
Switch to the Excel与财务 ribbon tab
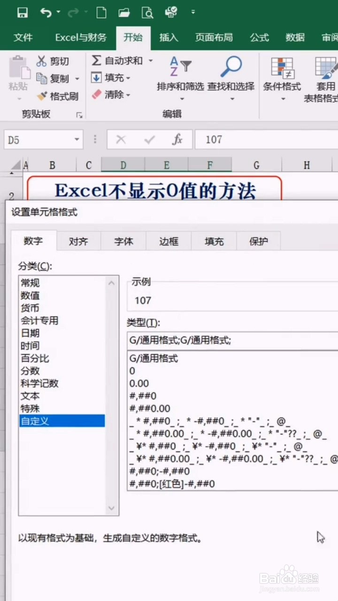point(81,38)
